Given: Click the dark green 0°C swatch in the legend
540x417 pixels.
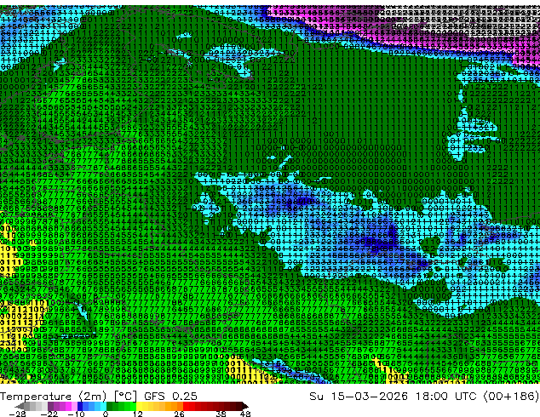Looking at the screenshot, I should [x=110, y=406].
